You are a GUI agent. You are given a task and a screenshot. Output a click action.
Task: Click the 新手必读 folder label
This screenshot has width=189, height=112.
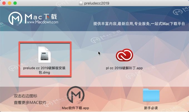[x=151, y=108]
